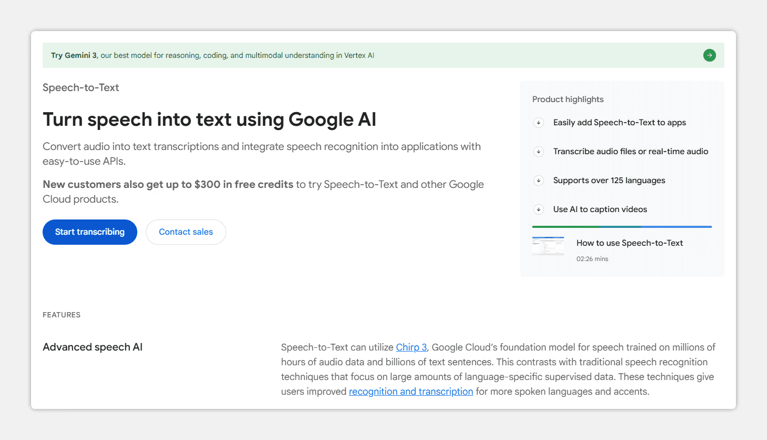Screen dimensions: 767x440
Task: Jump to Easily add Speech-to-Text to apps highlight
Action: click(x=620, y=123)
